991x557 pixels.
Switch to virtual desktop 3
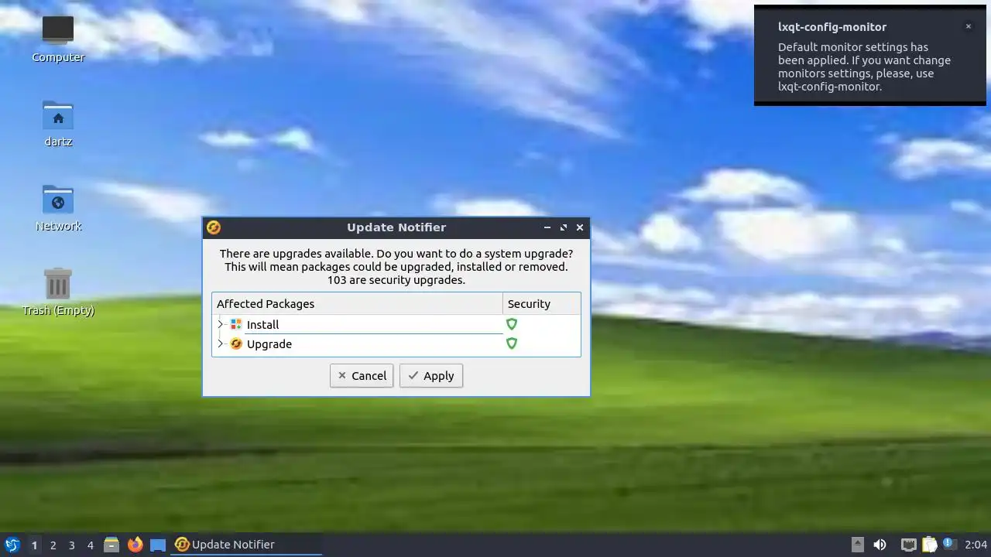(71, 545)
